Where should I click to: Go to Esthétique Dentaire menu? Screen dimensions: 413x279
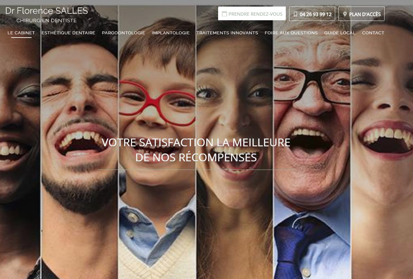[x=68, y=33]
